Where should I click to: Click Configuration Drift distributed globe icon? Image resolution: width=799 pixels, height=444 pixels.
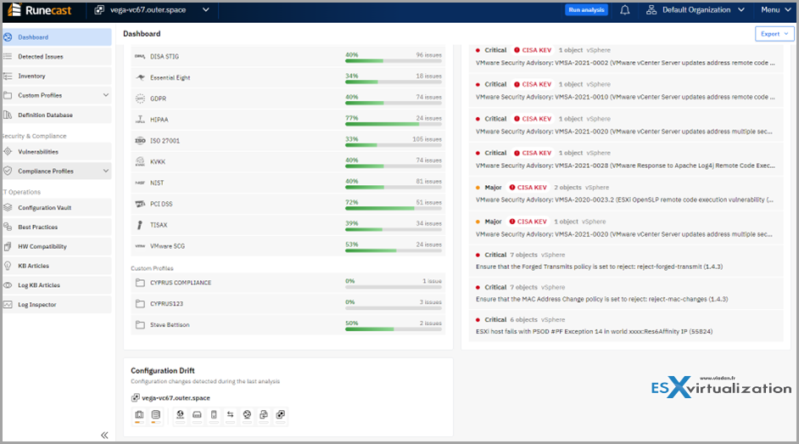[247, 415]
